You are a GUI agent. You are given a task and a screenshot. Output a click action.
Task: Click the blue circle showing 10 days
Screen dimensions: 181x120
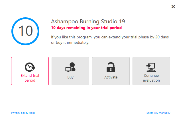(x=25, y=31)
